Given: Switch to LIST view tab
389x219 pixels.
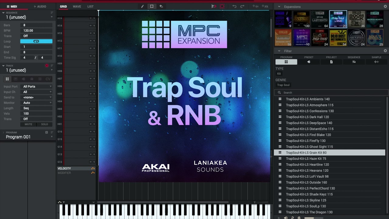Looking at the screenshot, I should (x=90, y=6).
